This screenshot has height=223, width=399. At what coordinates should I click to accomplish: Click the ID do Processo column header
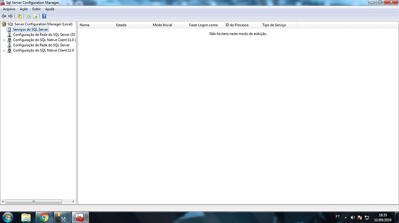pyautogui.click(x=242, y=25)
